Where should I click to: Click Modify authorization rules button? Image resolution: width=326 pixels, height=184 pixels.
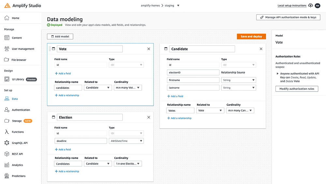pos(297,89)
